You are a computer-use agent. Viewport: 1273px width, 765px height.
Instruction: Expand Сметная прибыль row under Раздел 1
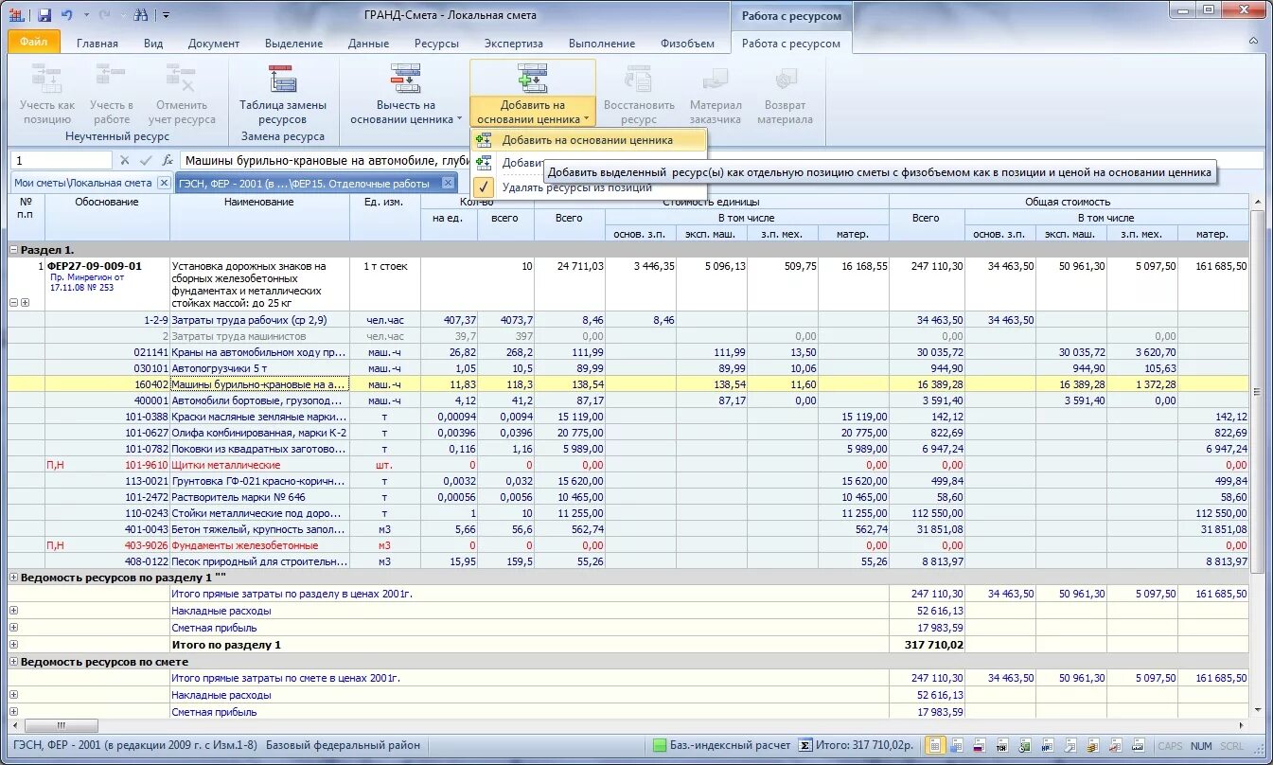(14, 627)
